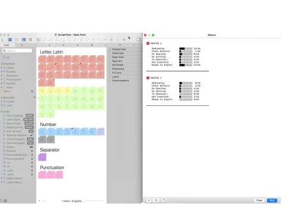Screen dimensions: 297x222
Task: Open the sidebar gear action menu
Action: pos(5,201)
